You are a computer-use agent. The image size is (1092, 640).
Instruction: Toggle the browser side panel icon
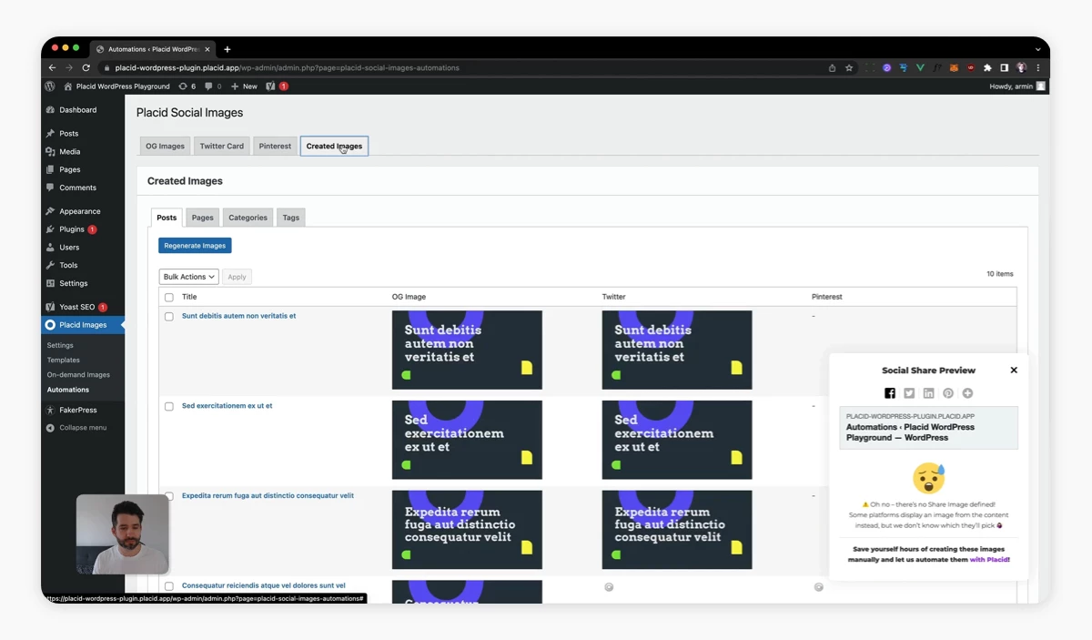[1005, 67]
